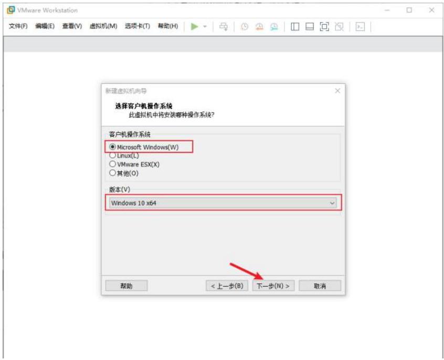Open the dropdown arrow next to play button
The width and height of the screenshot is (444, 360).
coord(205,27)
